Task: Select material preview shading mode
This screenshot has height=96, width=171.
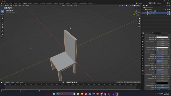Action: (136, 6)
